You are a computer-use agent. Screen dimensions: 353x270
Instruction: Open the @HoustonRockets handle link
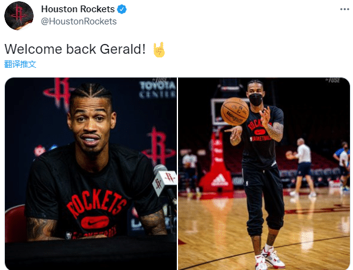[79, 21]
